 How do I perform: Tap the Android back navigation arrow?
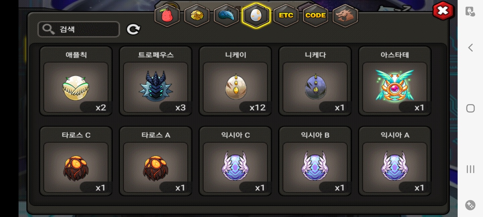pos(470,48)
